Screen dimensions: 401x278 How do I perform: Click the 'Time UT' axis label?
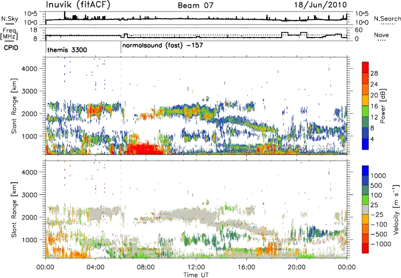pyautogui.click(x=196, y=274)
